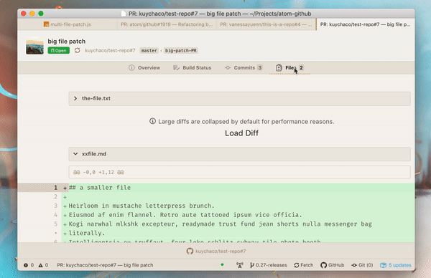
Task: Click line 'Heirloom in mustache letterpress brunch.'
Action: pos(142,206)
